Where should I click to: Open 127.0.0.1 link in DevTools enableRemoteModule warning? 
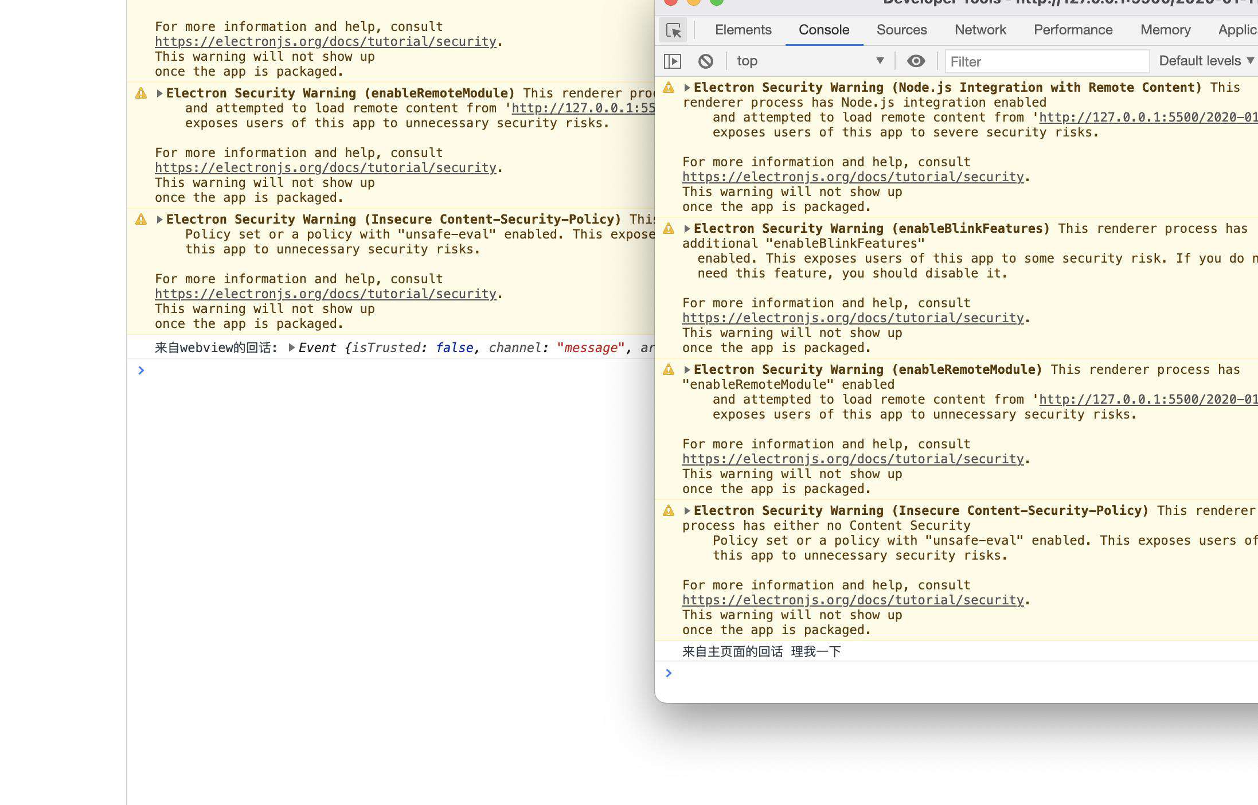pyautogui.click(x=1148, y=400)
